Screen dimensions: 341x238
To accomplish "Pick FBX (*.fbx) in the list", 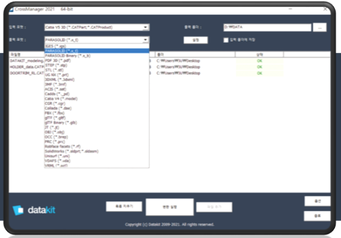I will [x=97, y=113].
